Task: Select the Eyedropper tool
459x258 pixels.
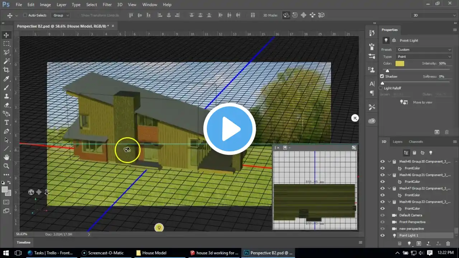Action: point(6,79)
